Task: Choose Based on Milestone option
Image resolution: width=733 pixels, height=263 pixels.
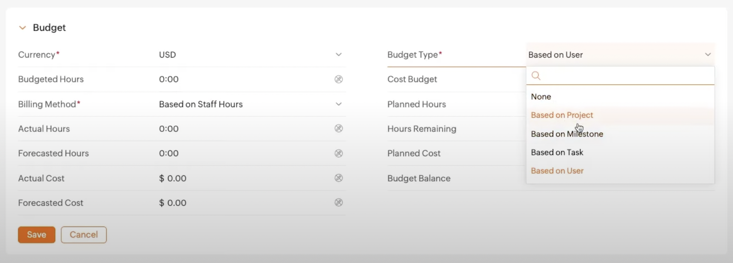Action: click(x=620, y=134)
